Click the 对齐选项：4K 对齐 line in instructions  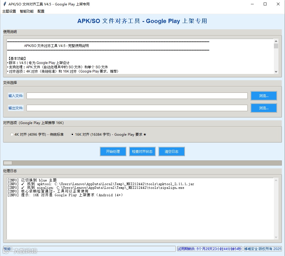(x=63, y=71)
